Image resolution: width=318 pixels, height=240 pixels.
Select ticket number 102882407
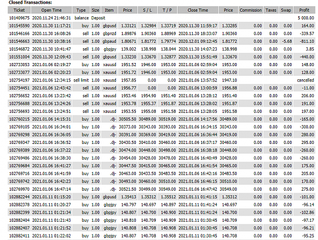[x=19, y=228]
